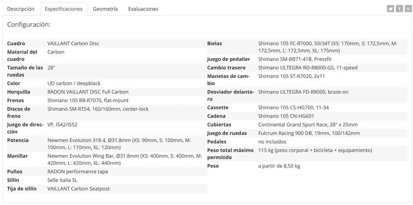Screen dimensions: 413x205
Task: Click the Tija de sillín label
Action: 22,188
